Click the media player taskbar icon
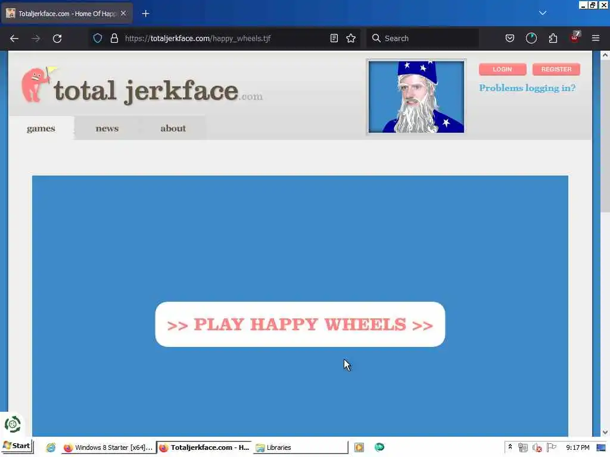This screenshot has width=610, height=457. coord(359,447)
